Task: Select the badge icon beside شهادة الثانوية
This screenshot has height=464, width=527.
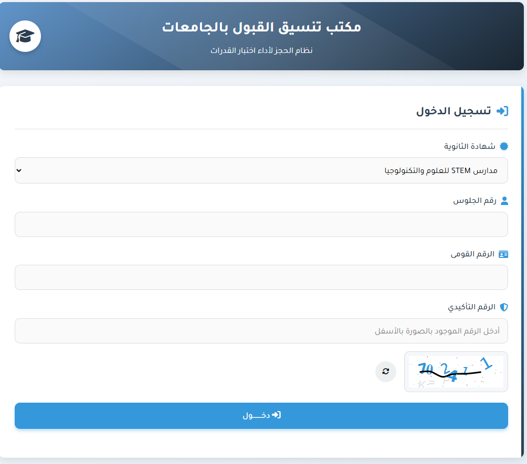Action: pyautogui.click(x=503, y=146)
